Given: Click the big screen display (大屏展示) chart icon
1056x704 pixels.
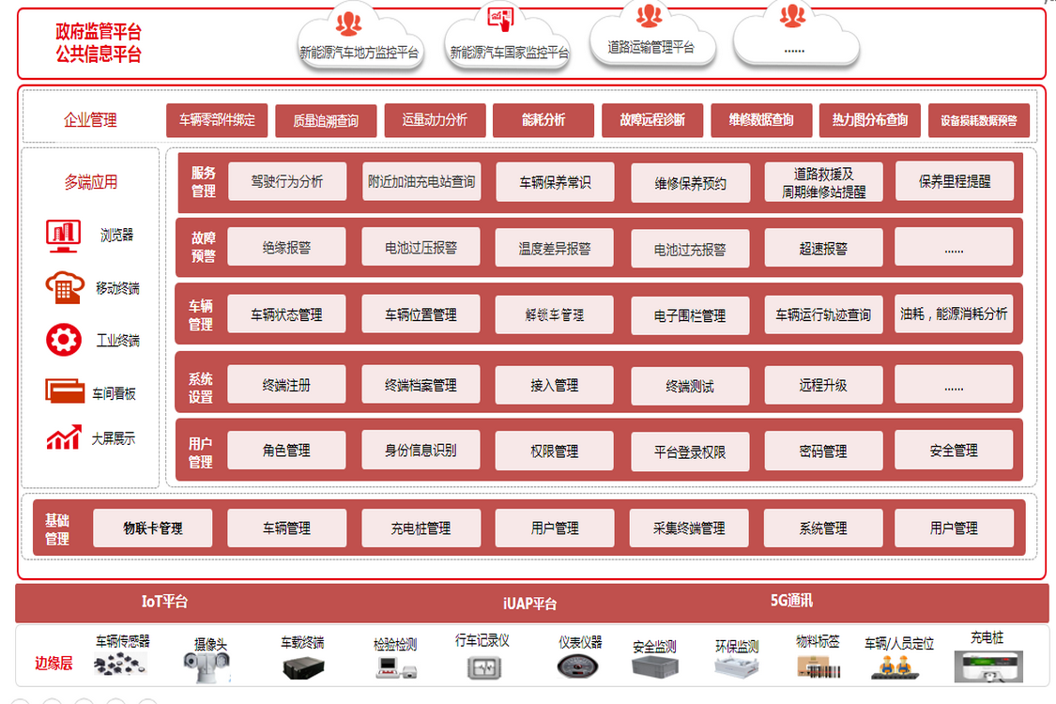Looking at the screenshot, I should (x=64, y=437).
